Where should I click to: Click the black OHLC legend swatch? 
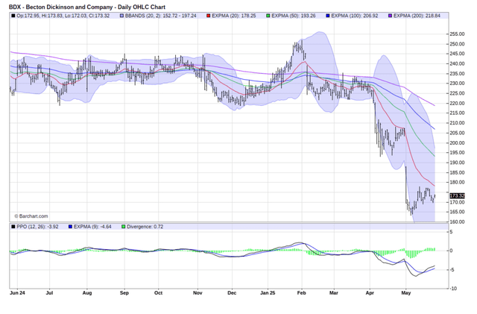tap(13, 16)
